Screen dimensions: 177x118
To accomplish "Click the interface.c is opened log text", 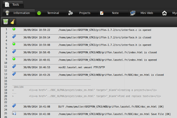I will (x=105, y=30).
